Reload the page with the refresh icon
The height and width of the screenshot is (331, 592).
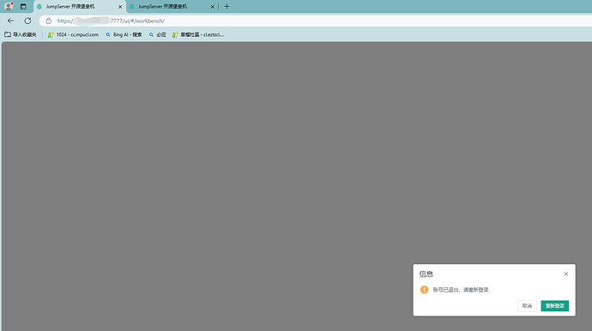27,21
